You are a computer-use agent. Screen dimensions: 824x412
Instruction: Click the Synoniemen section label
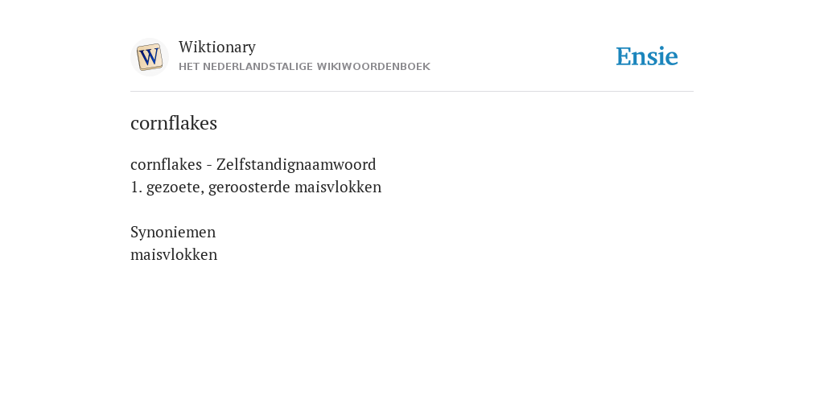pos(173,233)
